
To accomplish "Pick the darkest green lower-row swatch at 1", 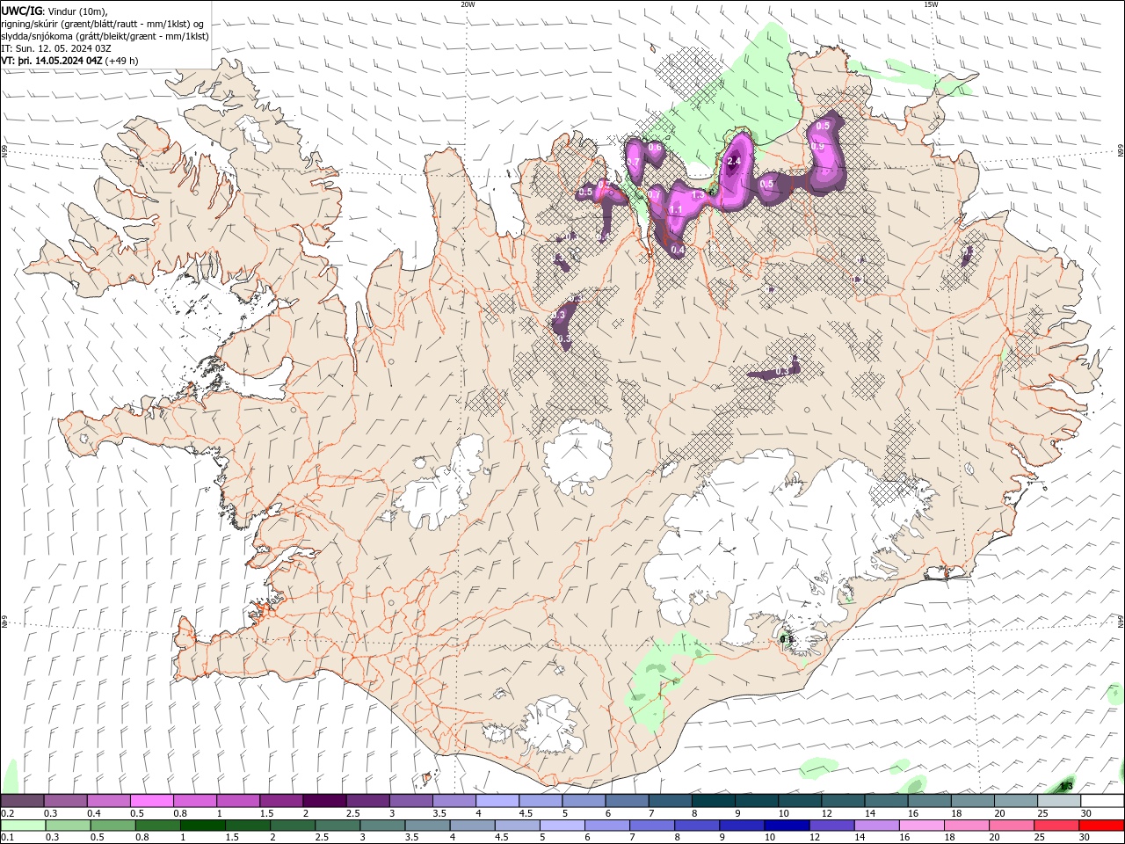I will pos(202,826).
